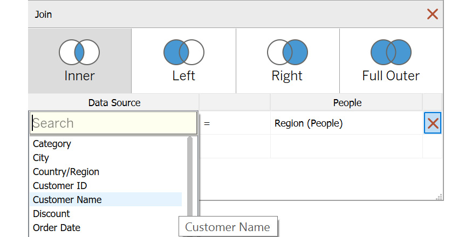Choose Discount from the field list
The image size is (472, 237).
pyautogui.click(x=106, y=213)
